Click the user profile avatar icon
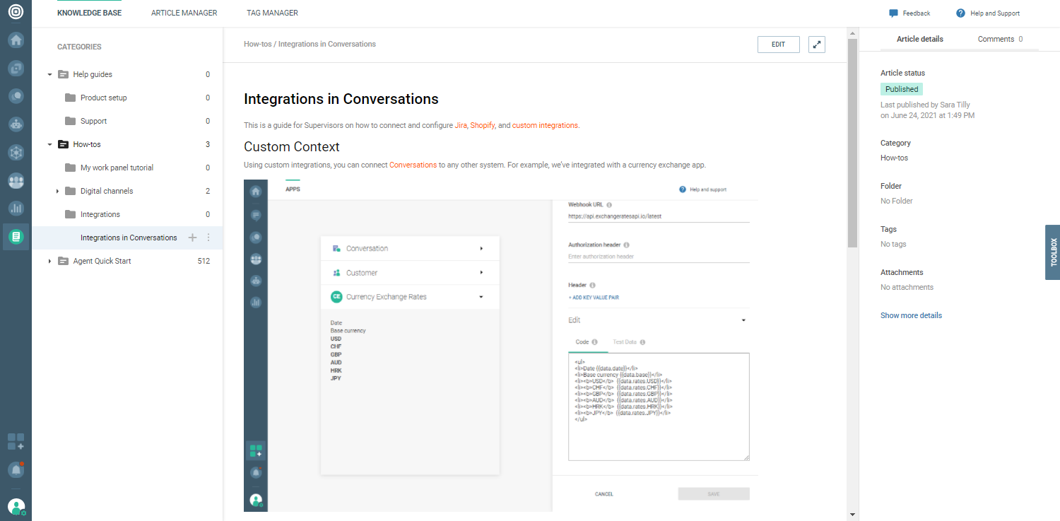The width and height of the screenshot is (1060, 521). coord(16,506)
